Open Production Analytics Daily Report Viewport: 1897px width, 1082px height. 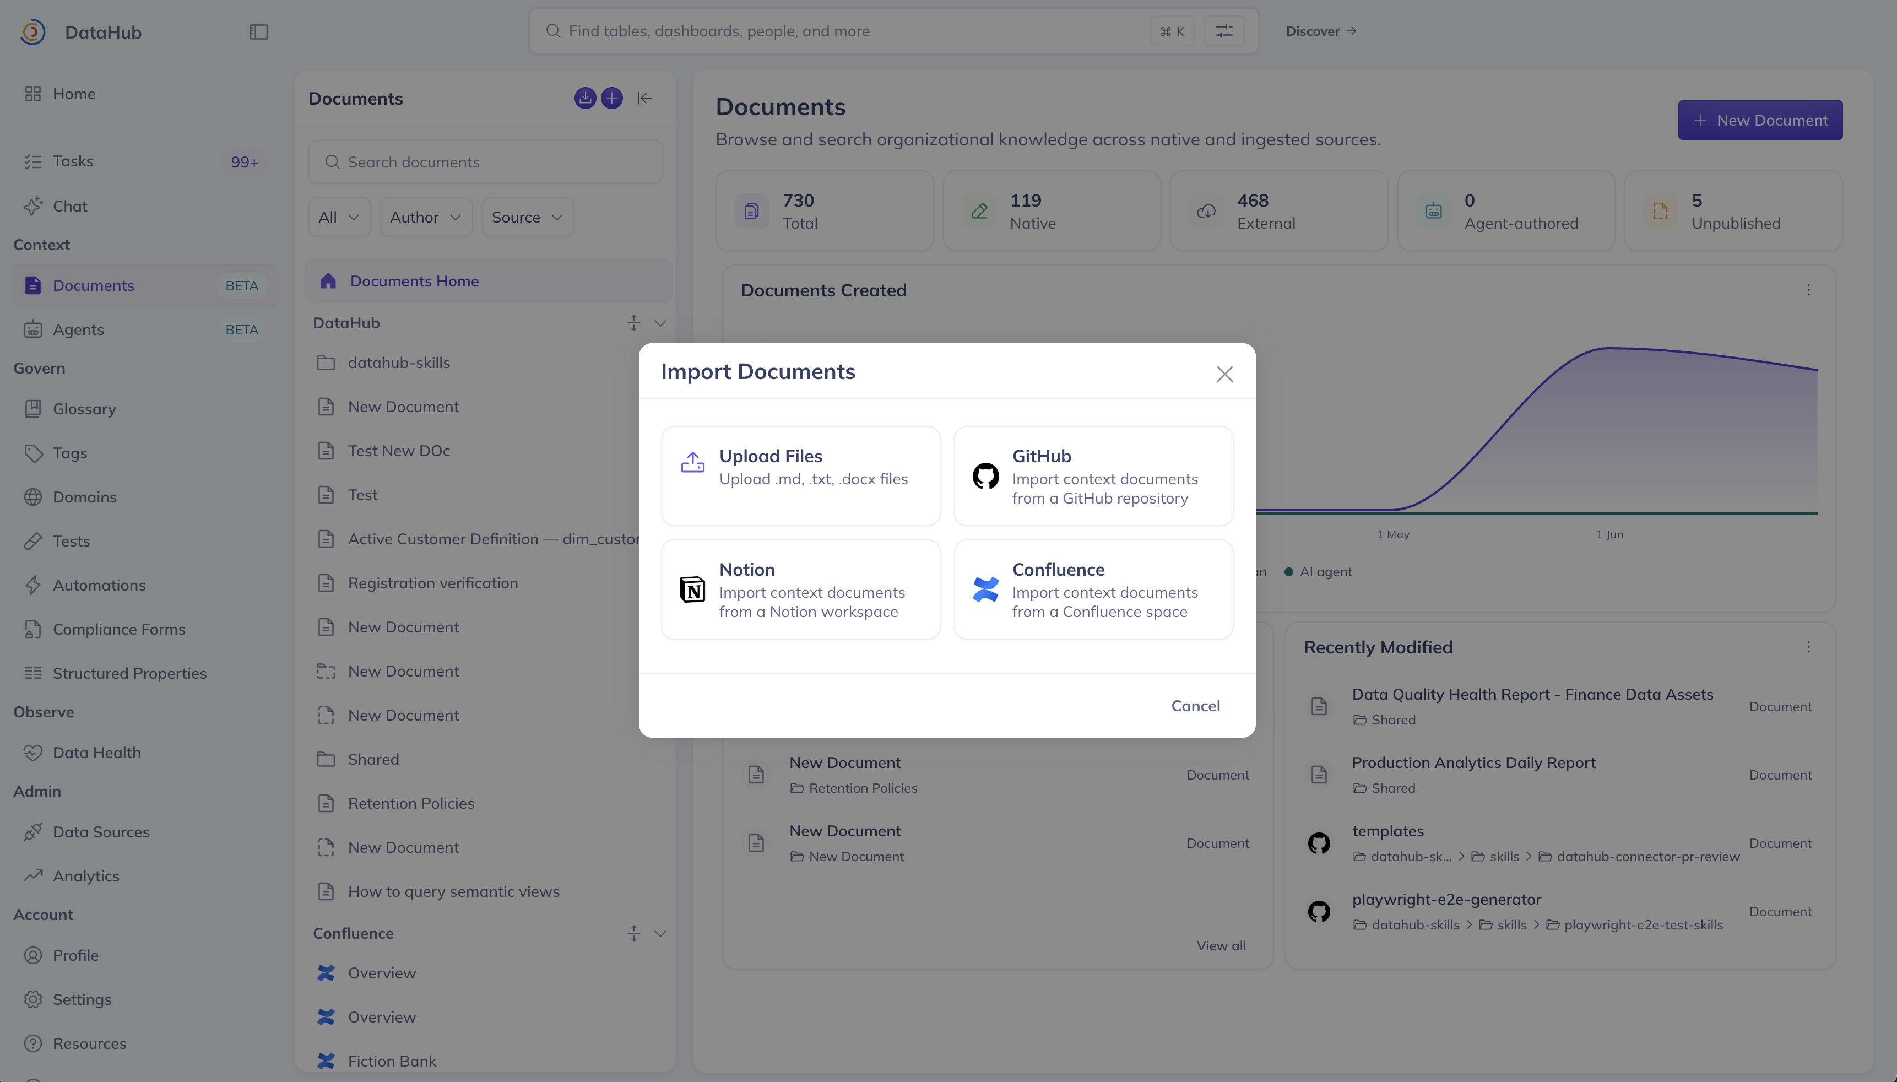[x=1473, y=762]
